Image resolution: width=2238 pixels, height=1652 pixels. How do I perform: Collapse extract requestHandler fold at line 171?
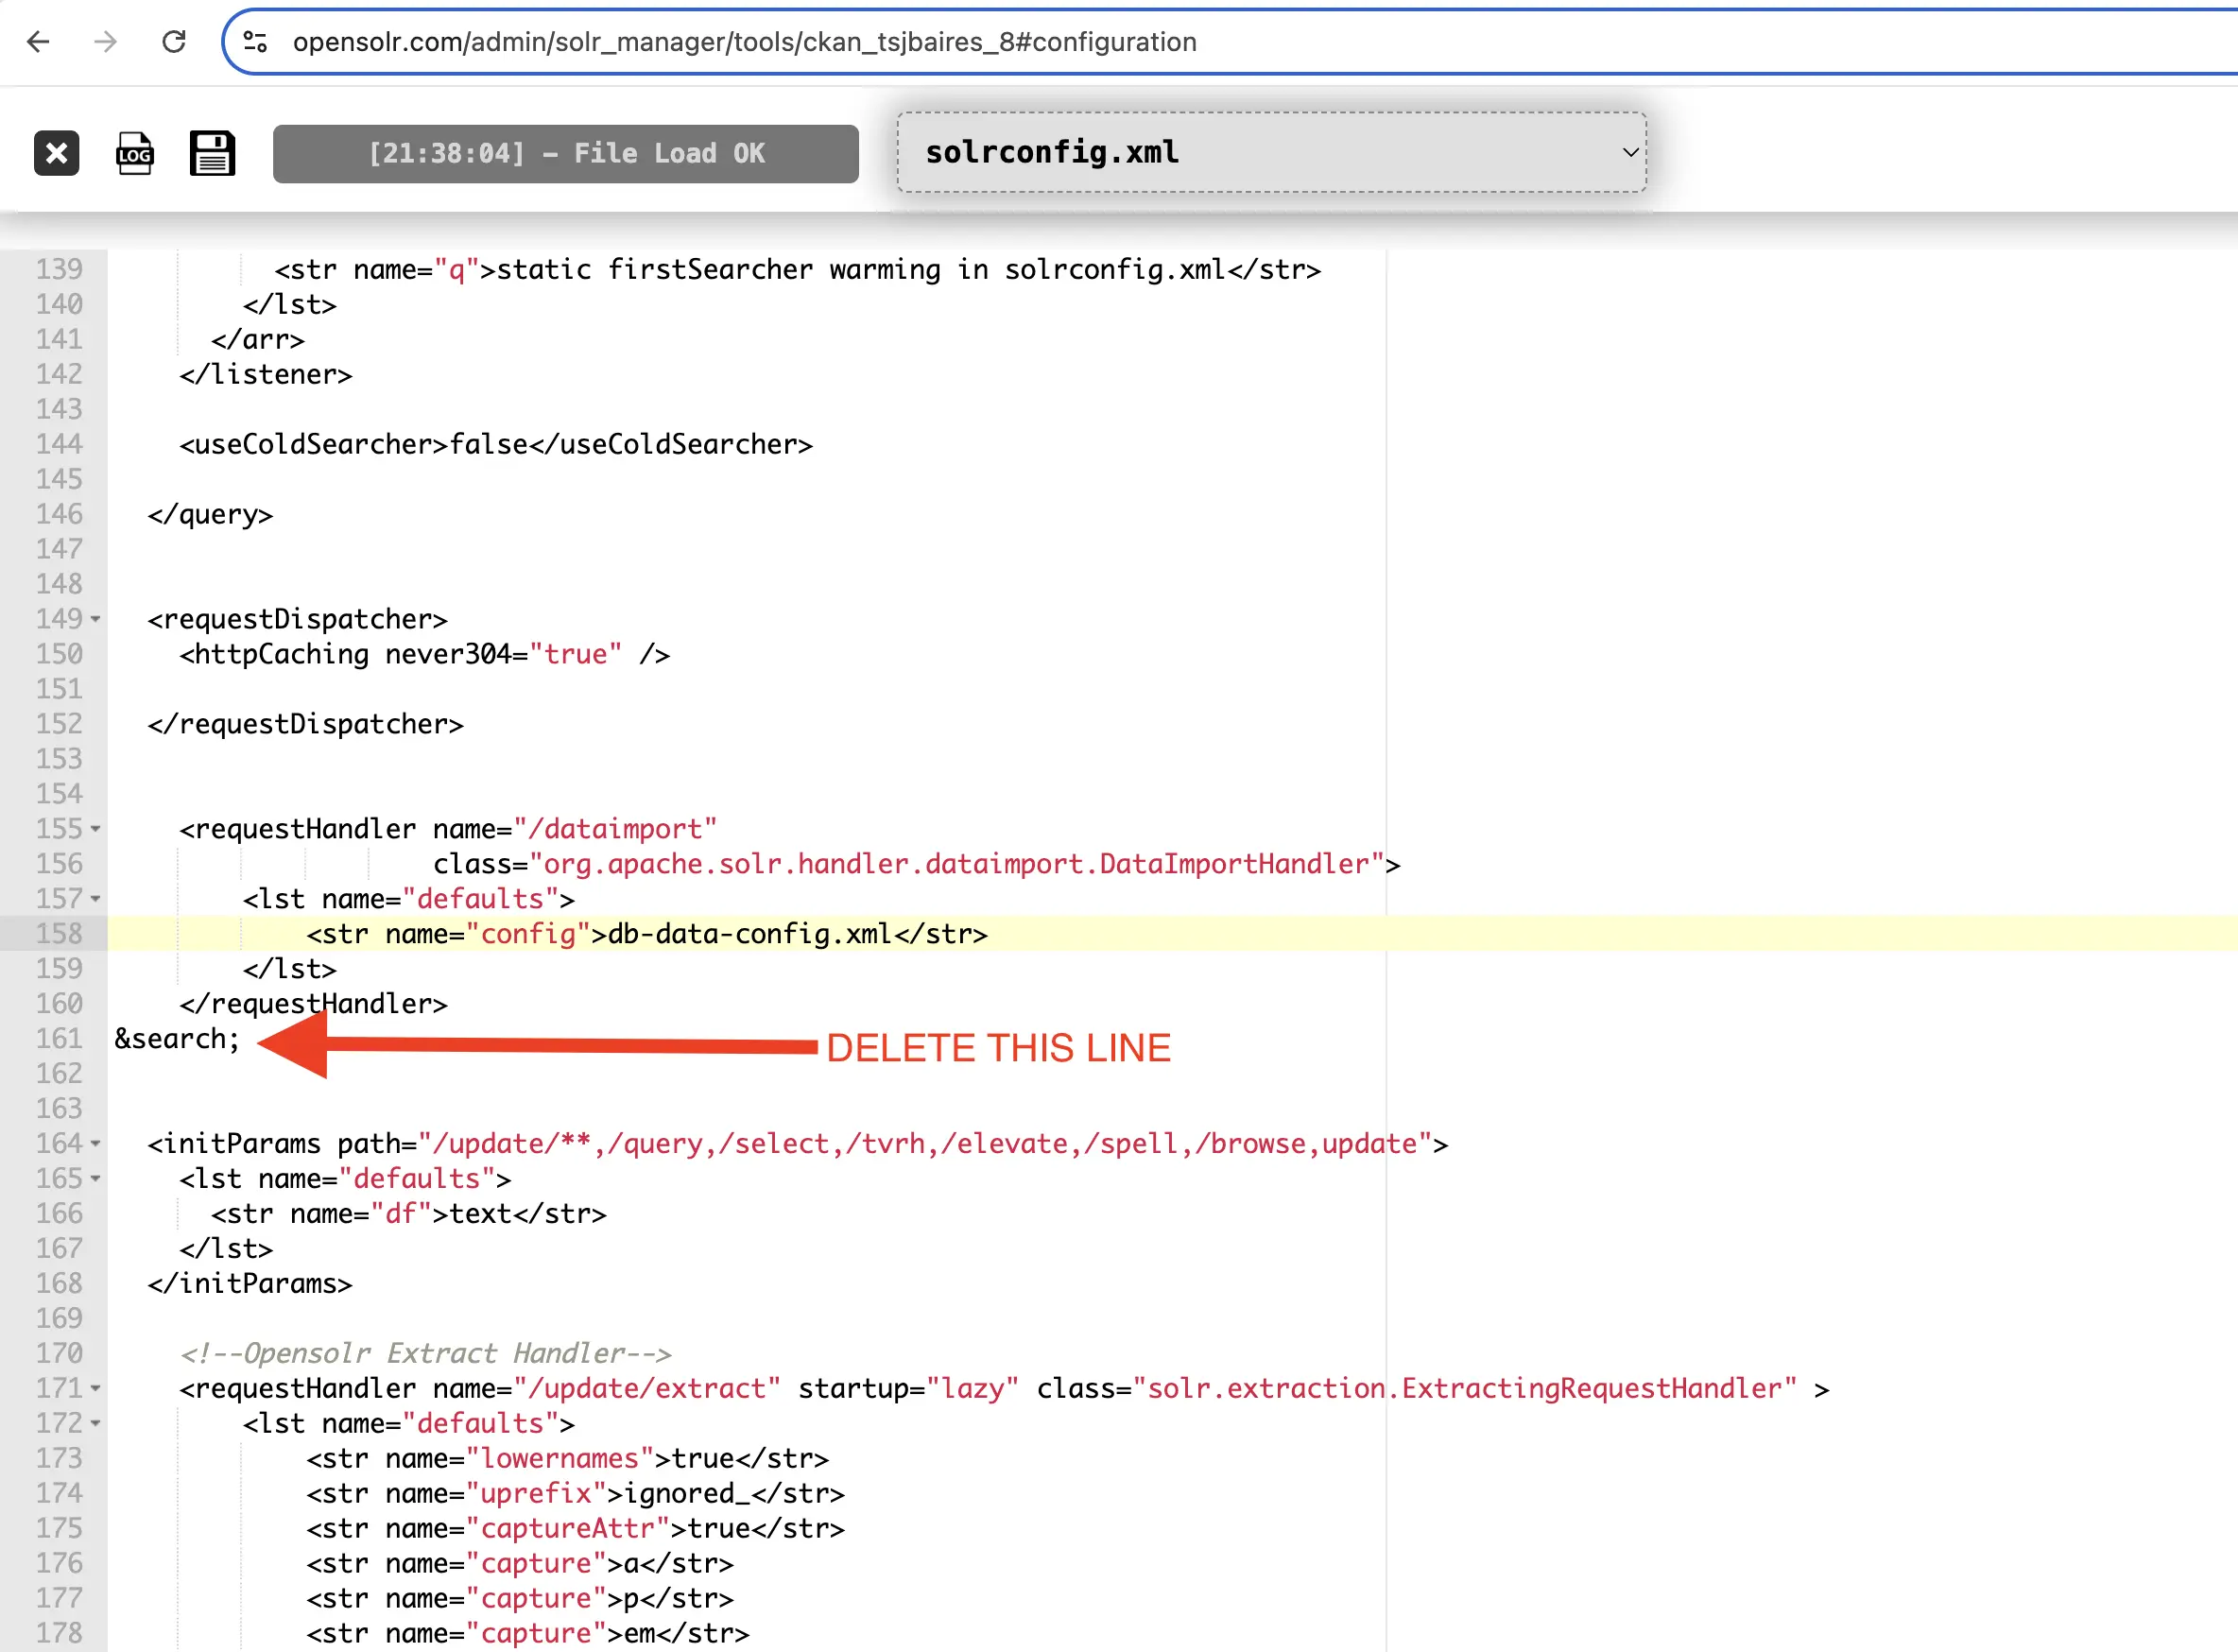pos(96,1388)
